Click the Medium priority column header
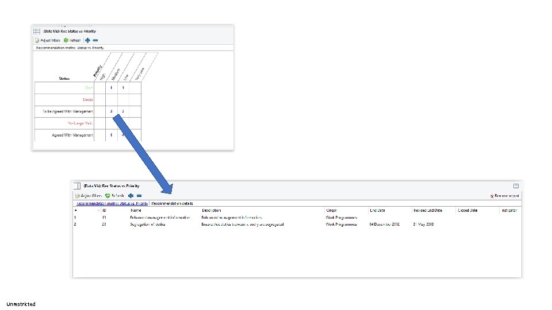552x310 pixels. pos(115,74)
